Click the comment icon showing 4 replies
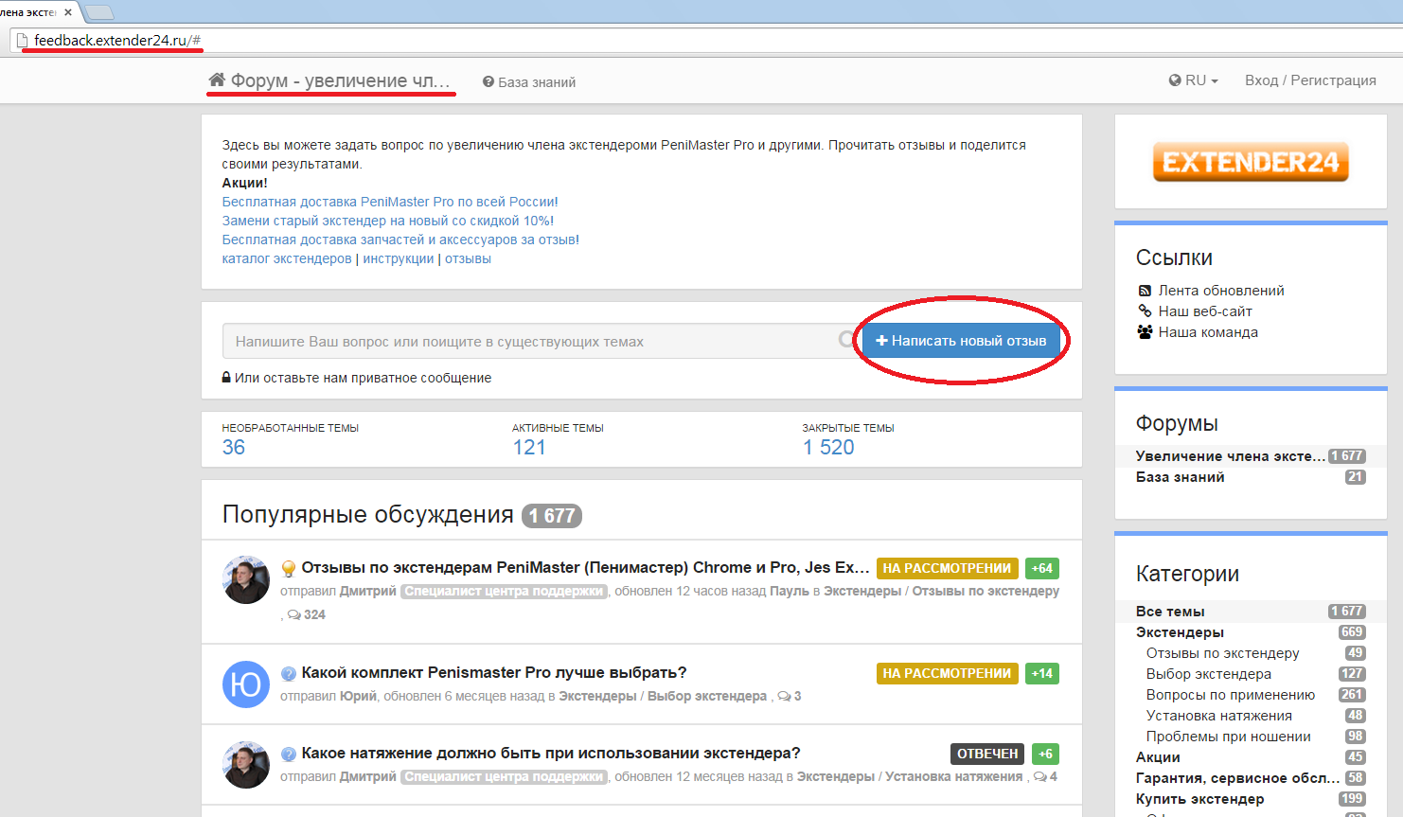This screenshot has height=817, width=1403. tap(1040, 777)
